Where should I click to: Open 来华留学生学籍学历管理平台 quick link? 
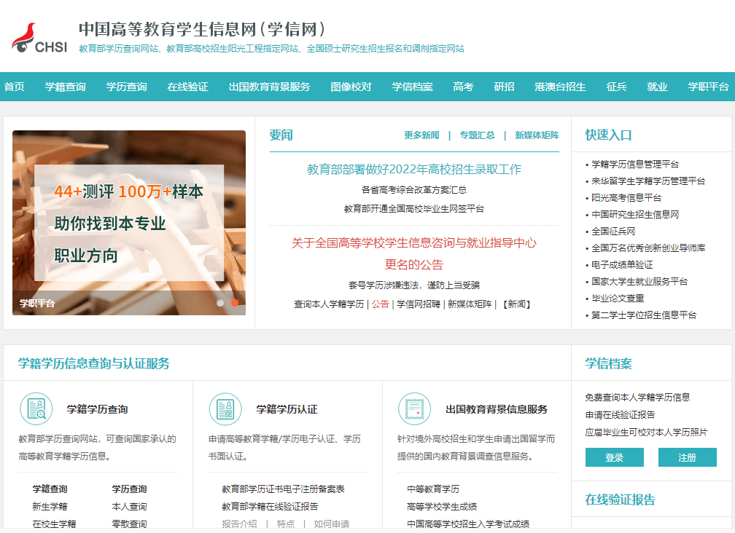point(648,181)
